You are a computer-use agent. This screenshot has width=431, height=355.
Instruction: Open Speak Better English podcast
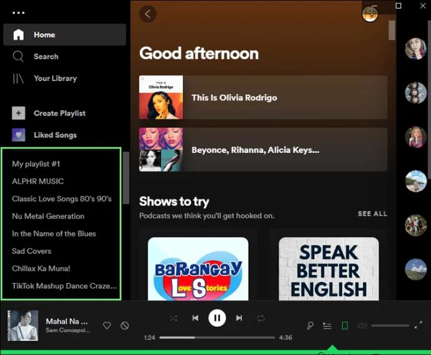pyautogui.click(x=329, y=269)
